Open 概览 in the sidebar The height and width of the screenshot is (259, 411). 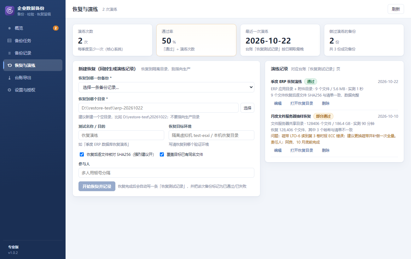[33, 28]
